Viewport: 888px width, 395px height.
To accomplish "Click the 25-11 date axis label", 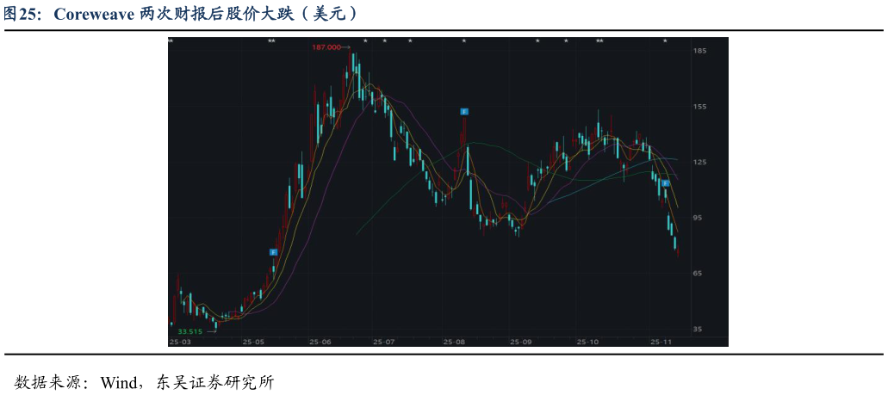I will tap(661, 342).
